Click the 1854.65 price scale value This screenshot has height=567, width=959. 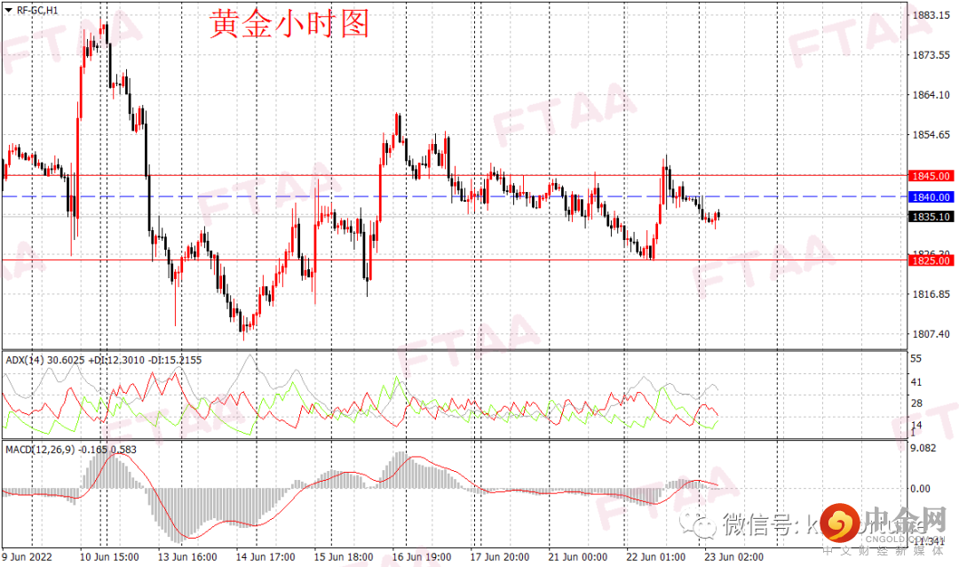coord(931,135)
